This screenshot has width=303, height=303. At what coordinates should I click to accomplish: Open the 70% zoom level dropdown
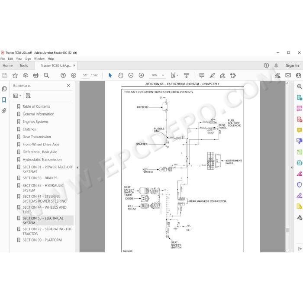point(163,75)
